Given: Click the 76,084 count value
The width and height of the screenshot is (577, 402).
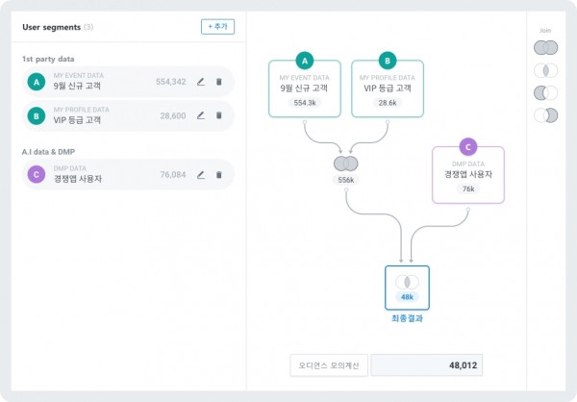Looking at the screenshot, I should point(172,174).
